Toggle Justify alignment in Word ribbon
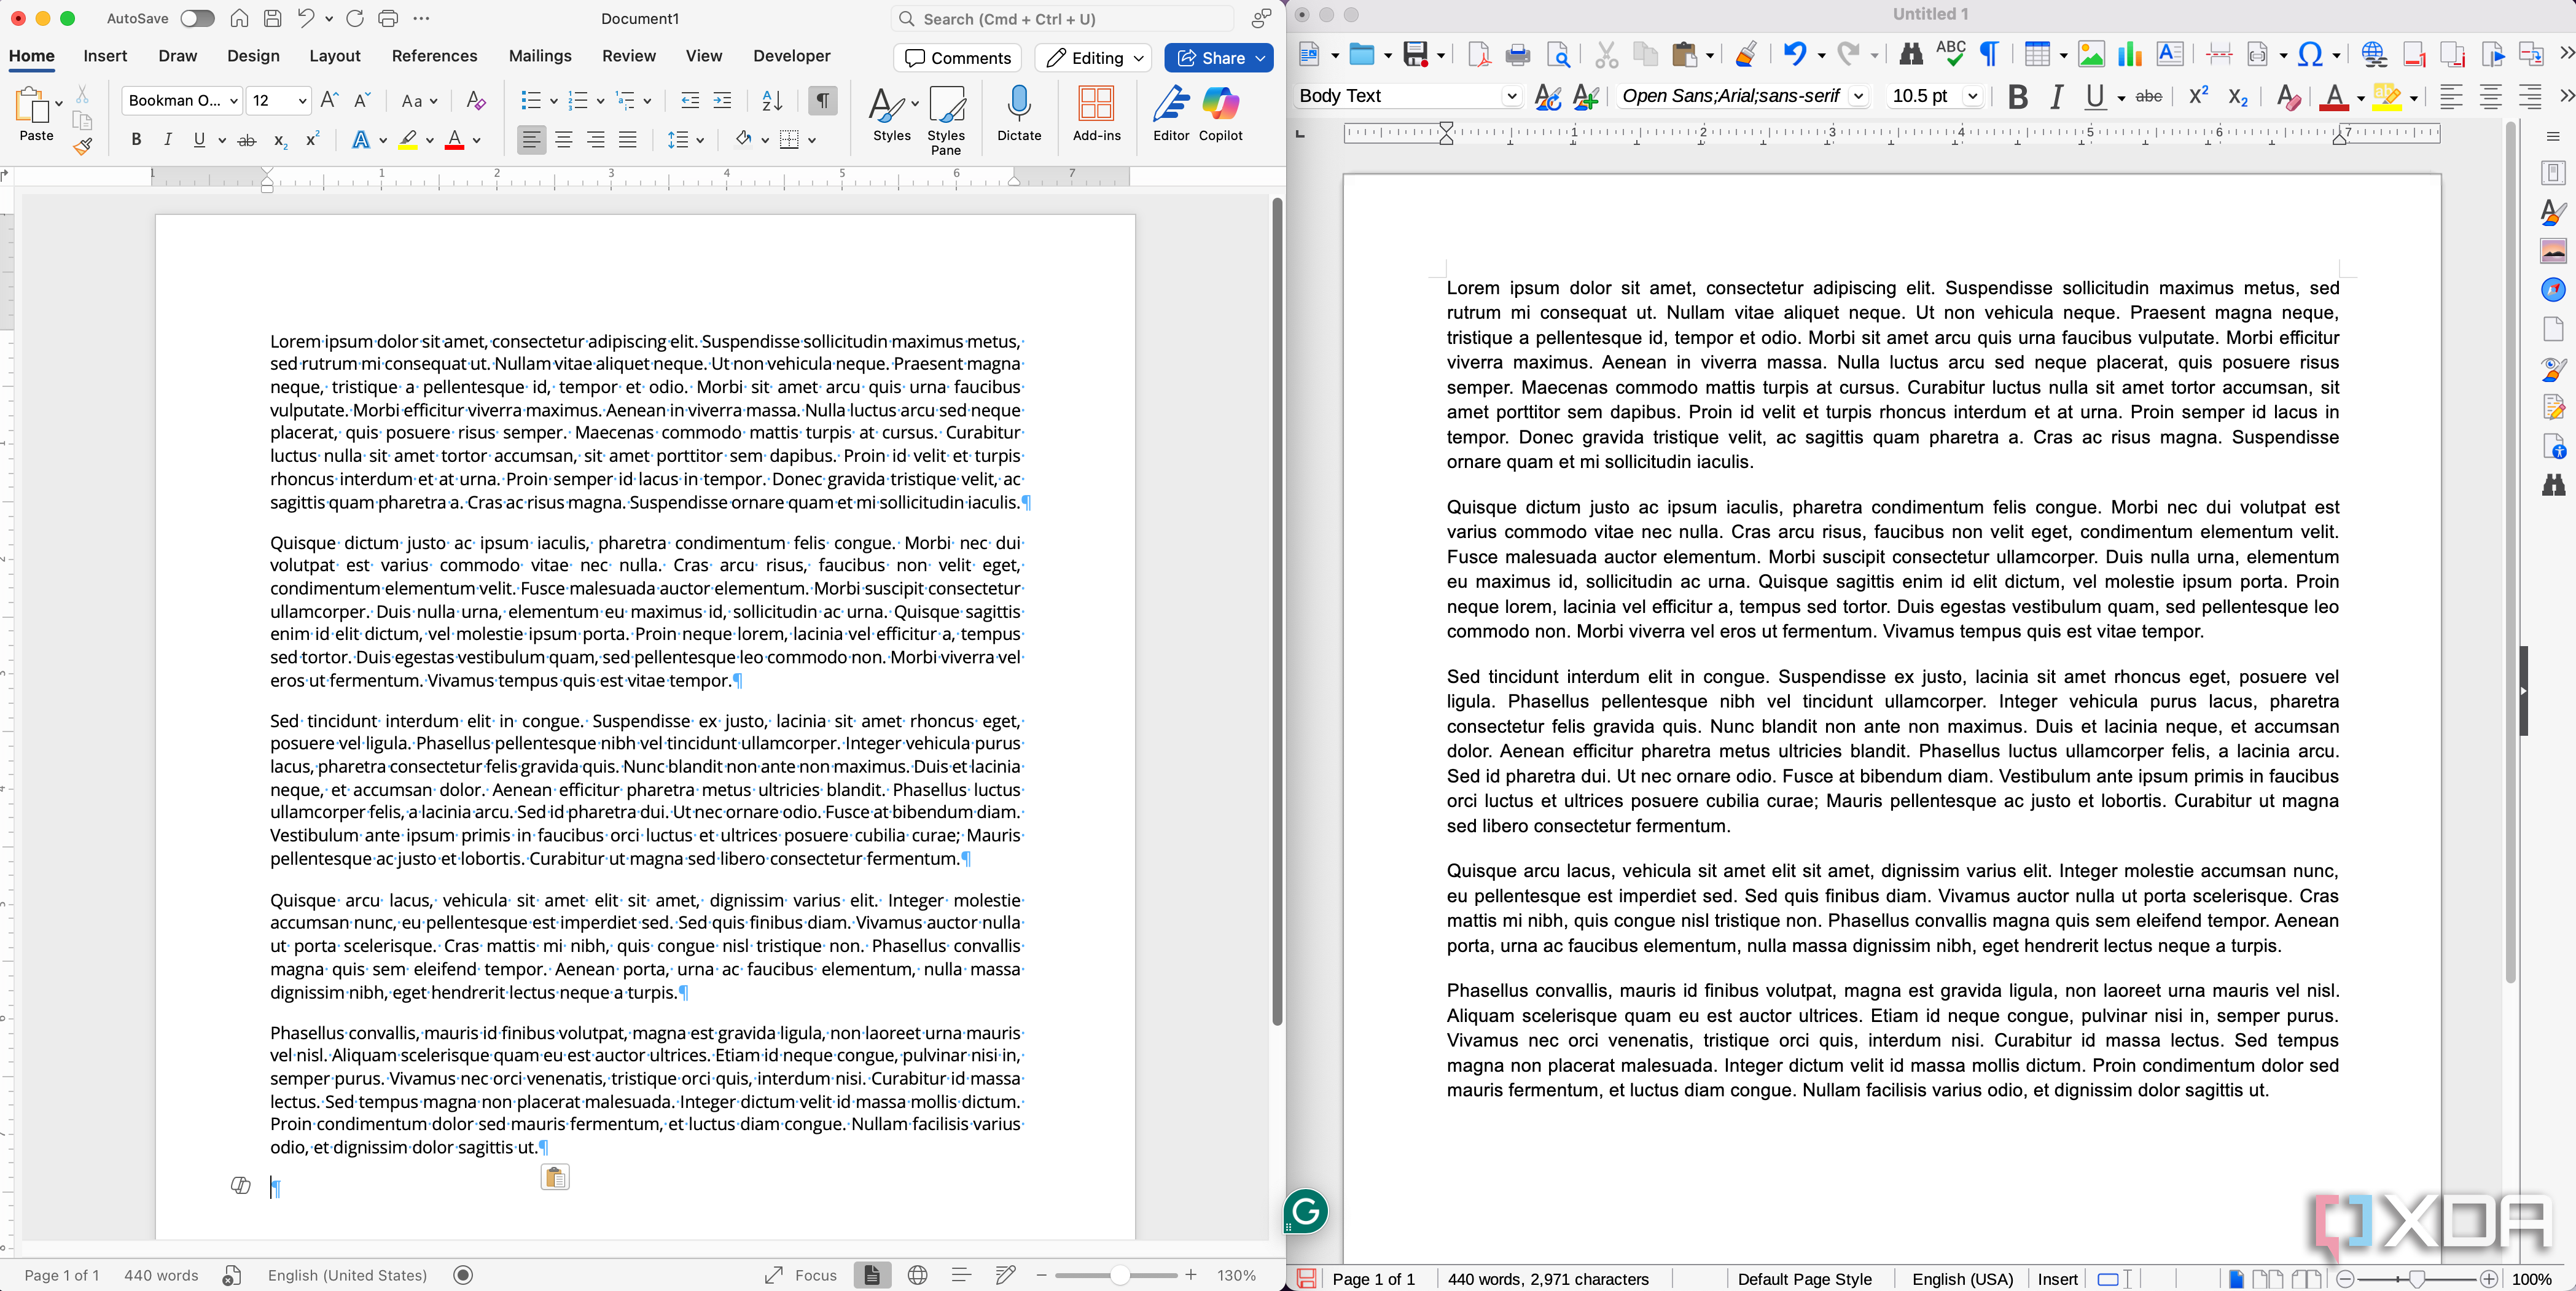 pyautogui.click(x=627, y=140)
